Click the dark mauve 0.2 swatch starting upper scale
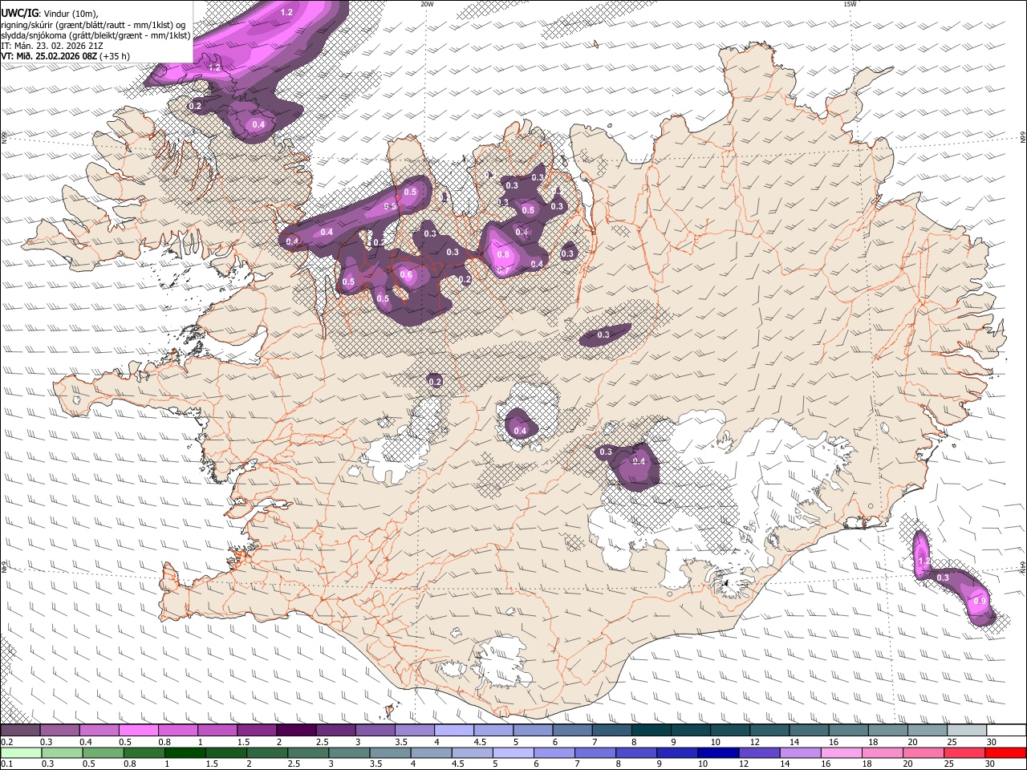The image size is (1027, 770). pyautogui.click(x=21, y=731)
